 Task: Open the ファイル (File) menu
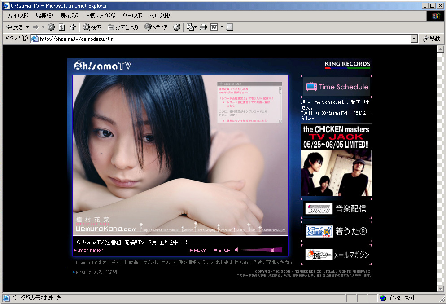(17, 16)
